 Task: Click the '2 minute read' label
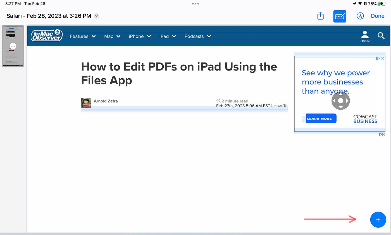232,101
